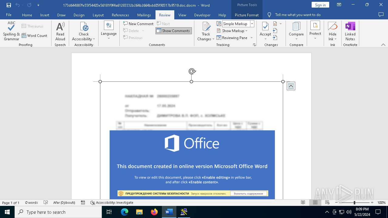Expand Delete comment dropdown arrow
This screenshot has height=218, width=388.
tap(143, 31)
